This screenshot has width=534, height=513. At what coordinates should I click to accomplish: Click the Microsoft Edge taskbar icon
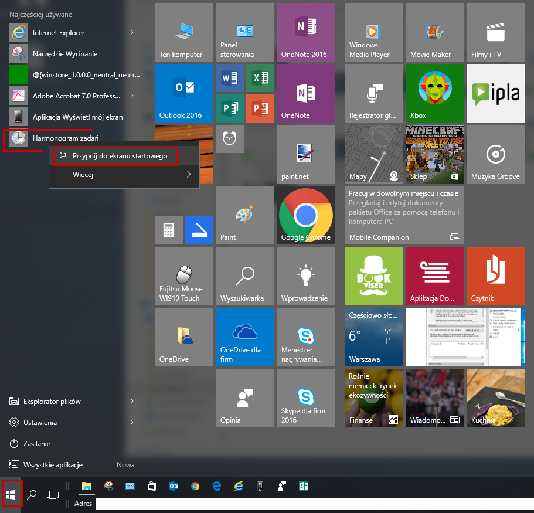tap(217, 486)
